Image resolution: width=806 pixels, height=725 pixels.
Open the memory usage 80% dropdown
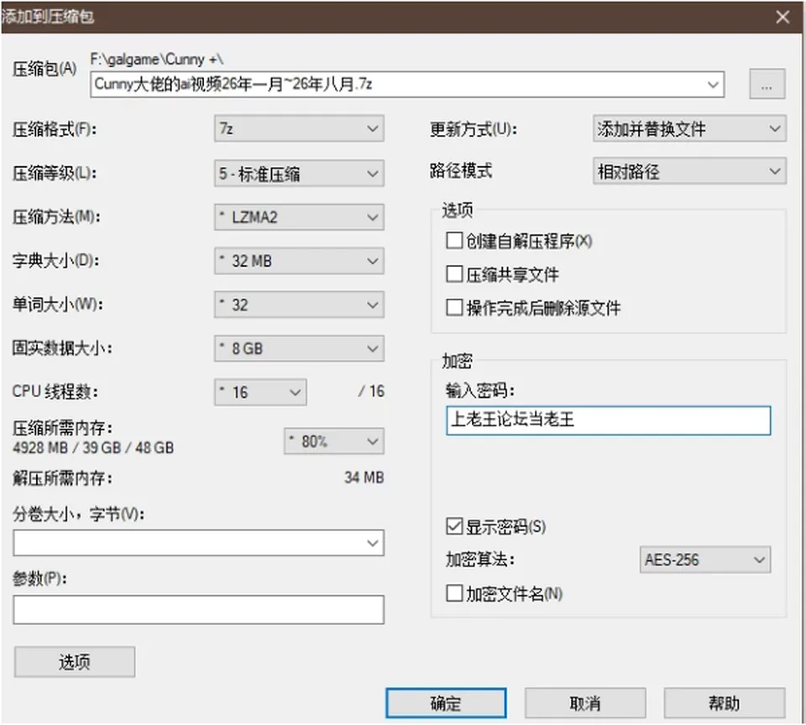coord(333,441)
